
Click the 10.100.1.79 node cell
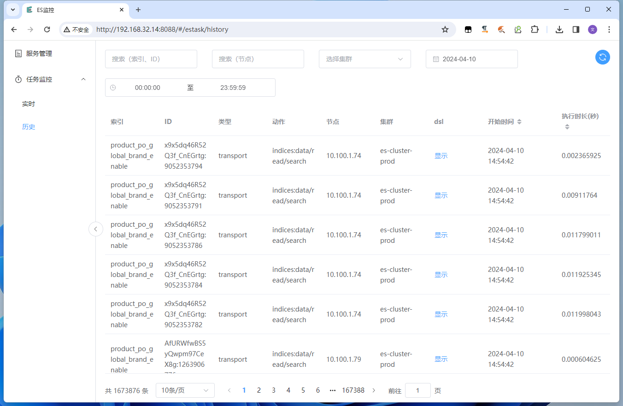click(344, 359)
